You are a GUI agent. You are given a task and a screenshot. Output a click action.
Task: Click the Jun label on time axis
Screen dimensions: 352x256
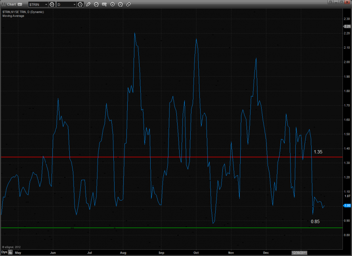(x=53, y=253)
